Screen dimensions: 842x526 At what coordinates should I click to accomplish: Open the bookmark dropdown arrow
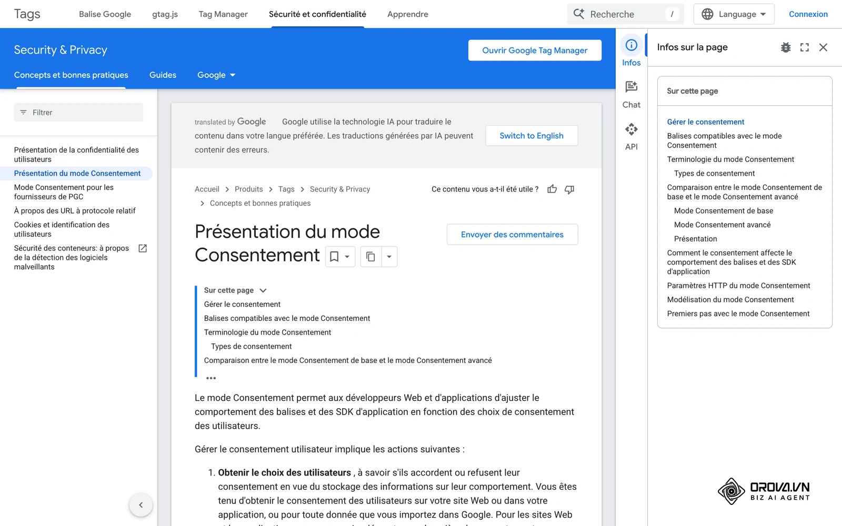pyautogui.click(x=347, y=257)
